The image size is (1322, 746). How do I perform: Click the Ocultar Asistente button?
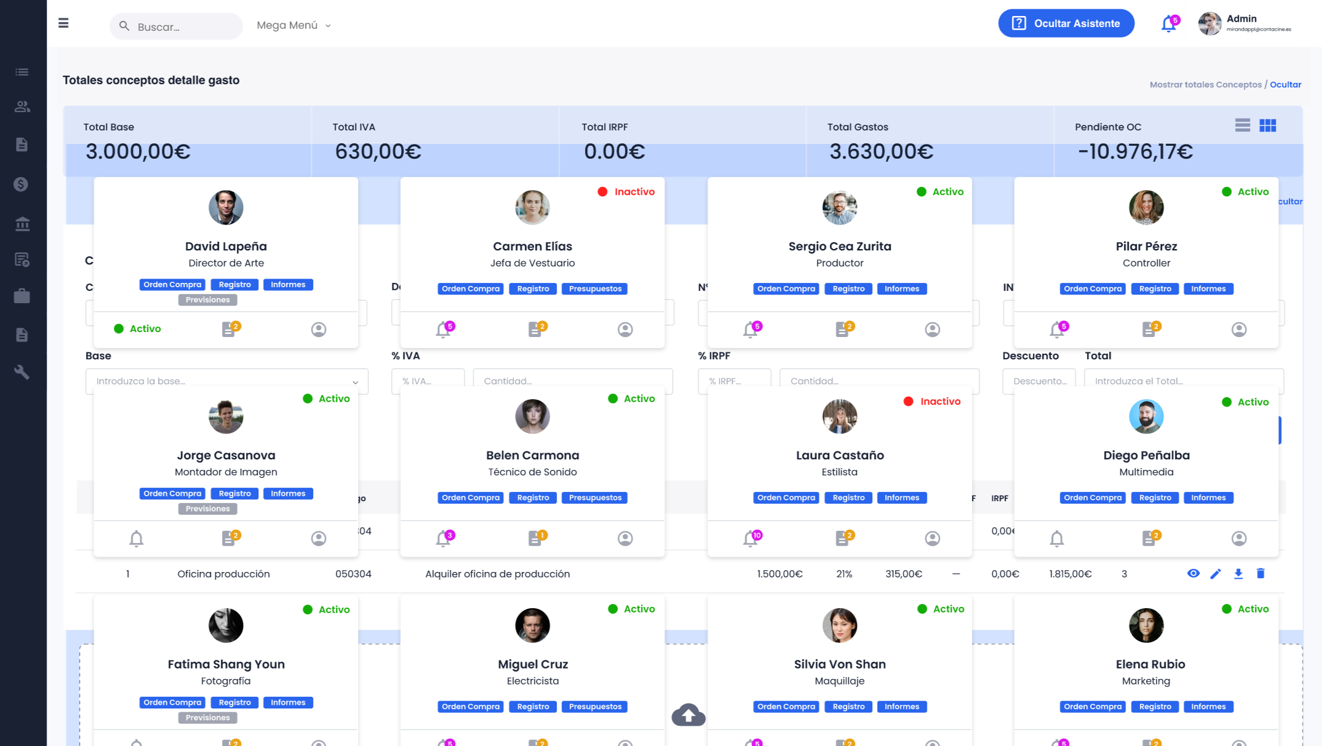click(1066, 23)
